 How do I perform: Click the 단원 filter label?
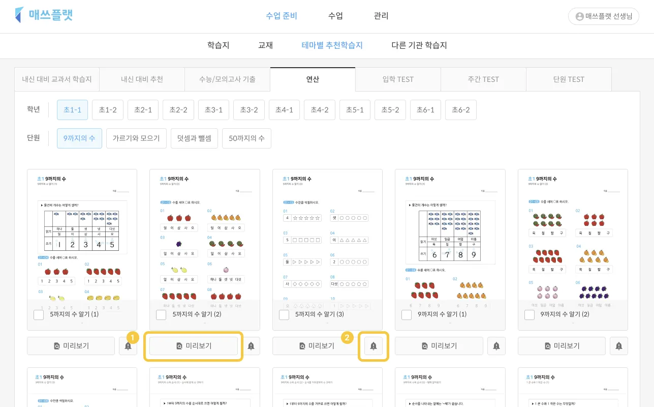(34, 138)
